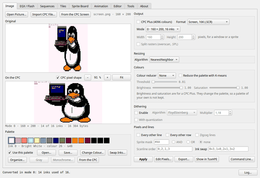Adjust the Threshold slider

click(x=165, y=82)
